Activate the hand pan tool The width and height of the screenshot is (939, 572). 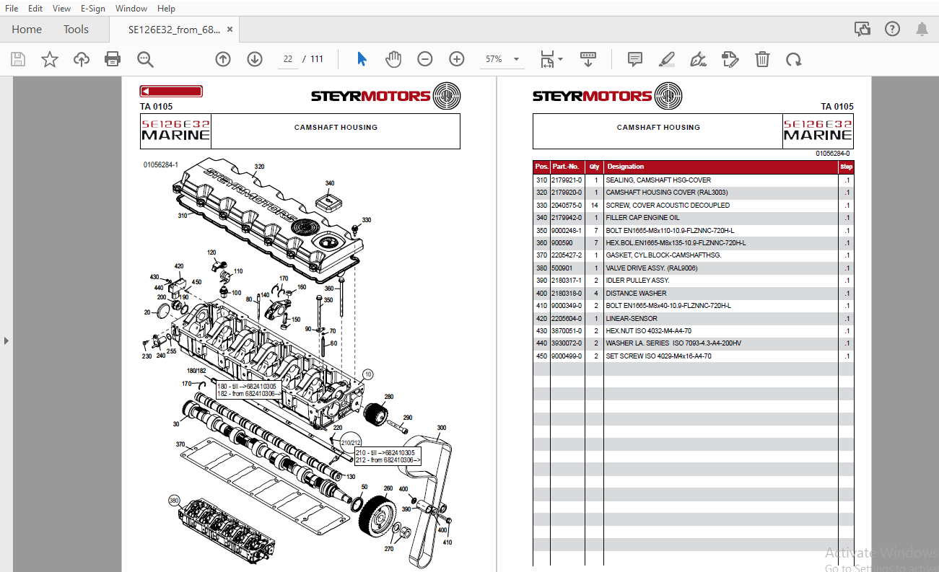point(393,59)
